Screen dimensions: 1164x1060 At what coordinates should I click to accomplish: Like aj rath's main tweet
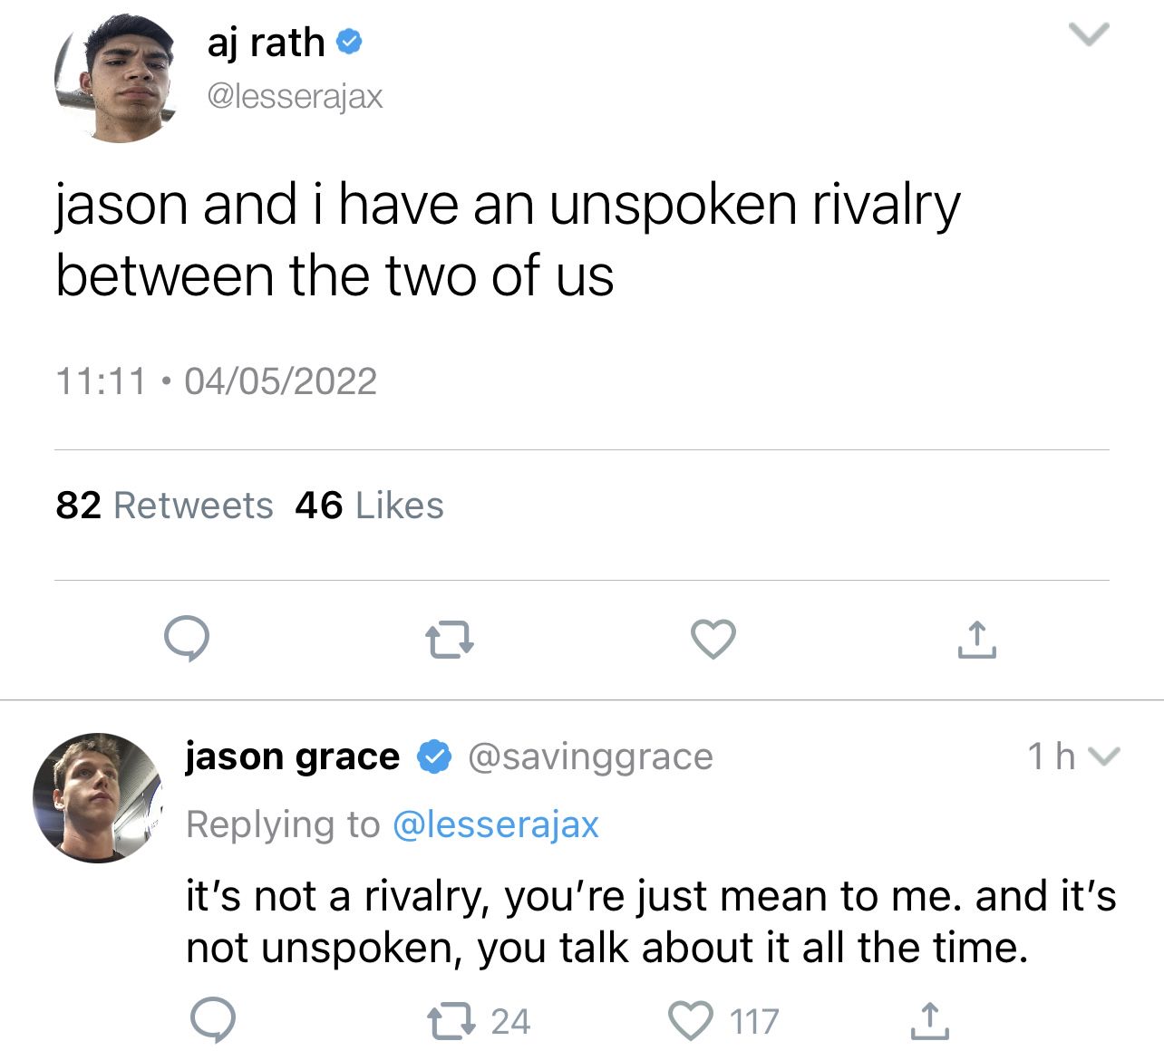click(x=713, y=640)
